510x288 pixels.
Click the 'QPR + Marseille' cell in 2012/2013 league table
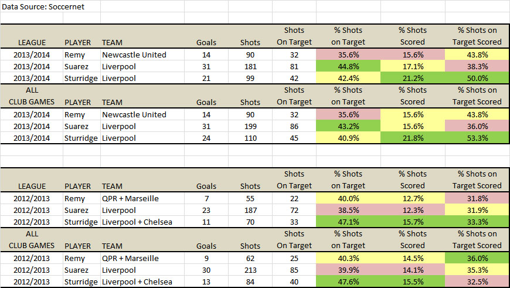click(x=142, y=198)
